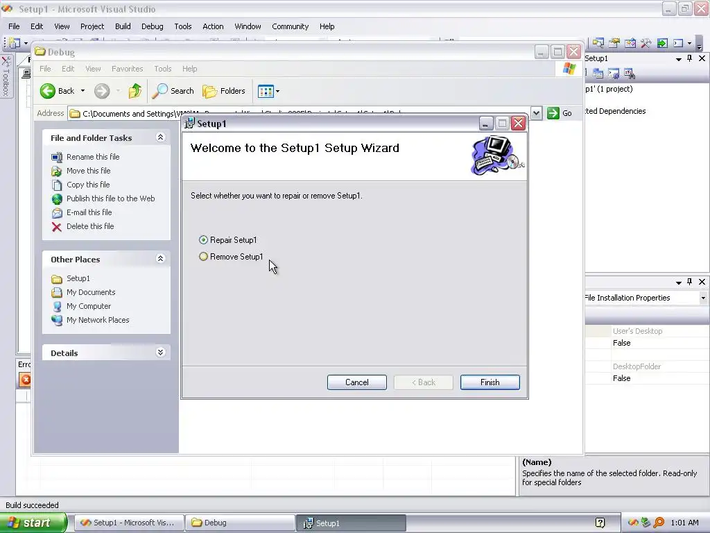Click the File System Editor icon in Solution Explorer
Viewport: 710px width, 533px height.
pyautogui.click(x=598, y=73)
